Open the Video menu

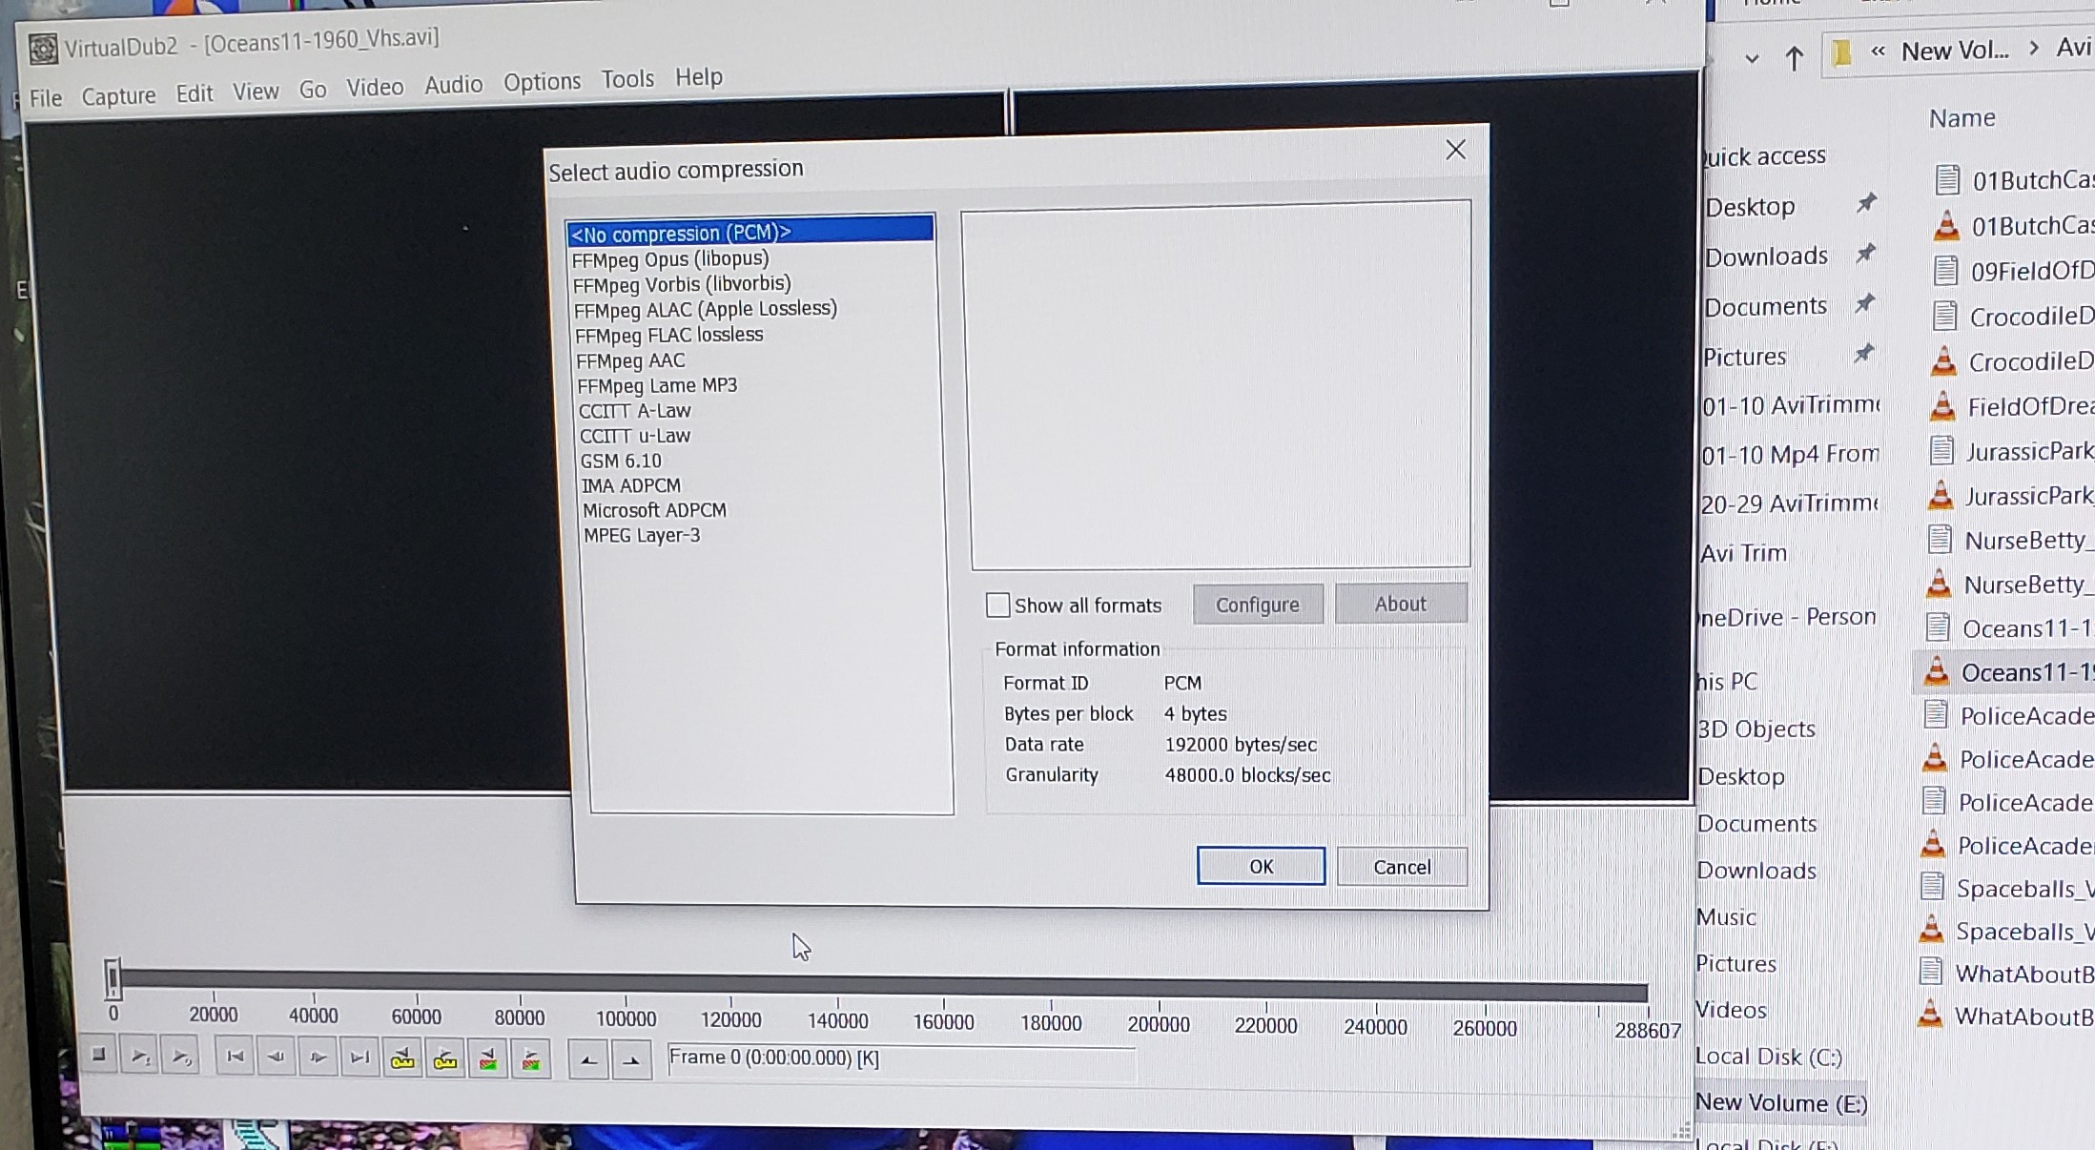pos(375,87)
